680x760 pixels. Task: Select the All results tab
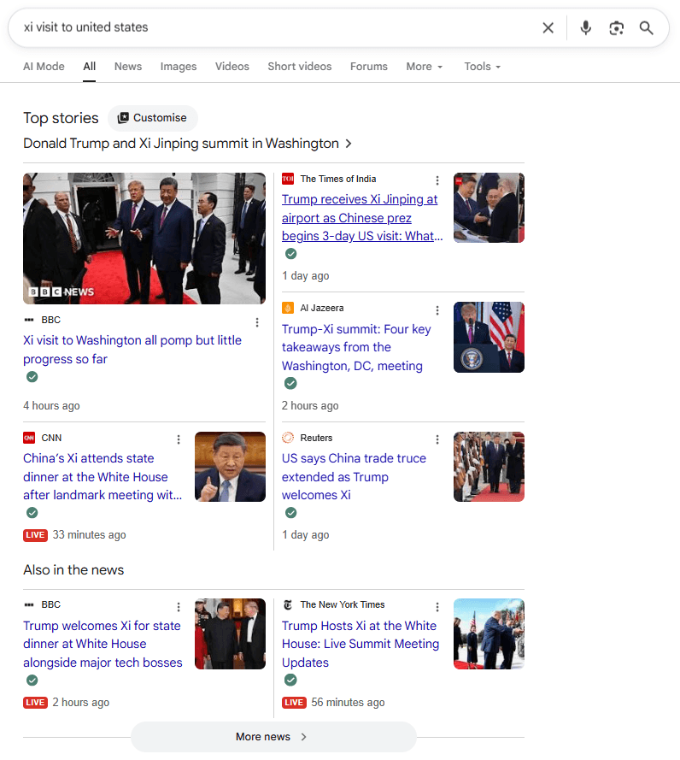click(89, 67)
